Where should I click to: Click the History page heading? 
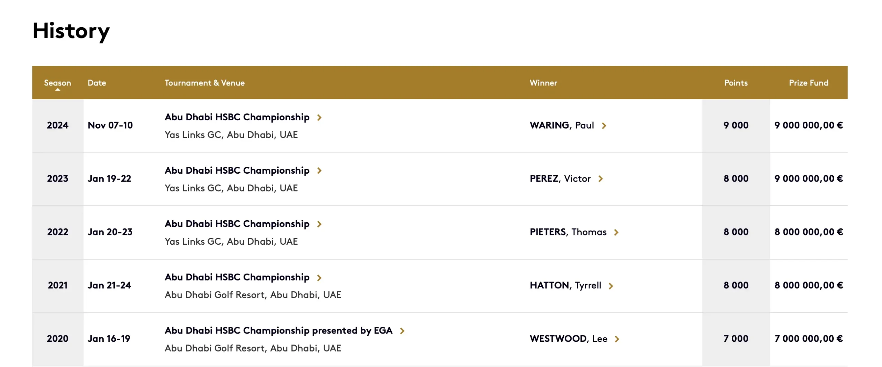tap(71, 31)
